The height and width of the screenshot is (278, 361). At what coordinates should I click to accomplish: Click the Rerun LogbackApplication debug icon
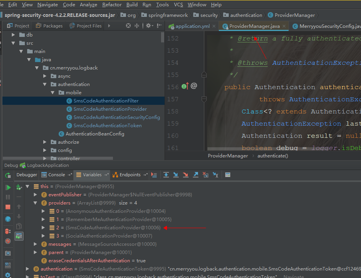[x=8, y=175]
